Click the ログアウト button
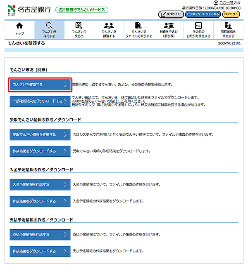 click(231, 14)
